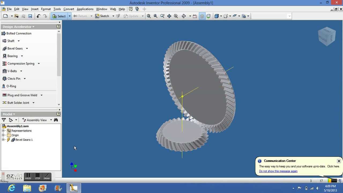343x193 pixels.
Task: Click the ViewCube in the viewport corner
Action: click(x=327, y=36)
